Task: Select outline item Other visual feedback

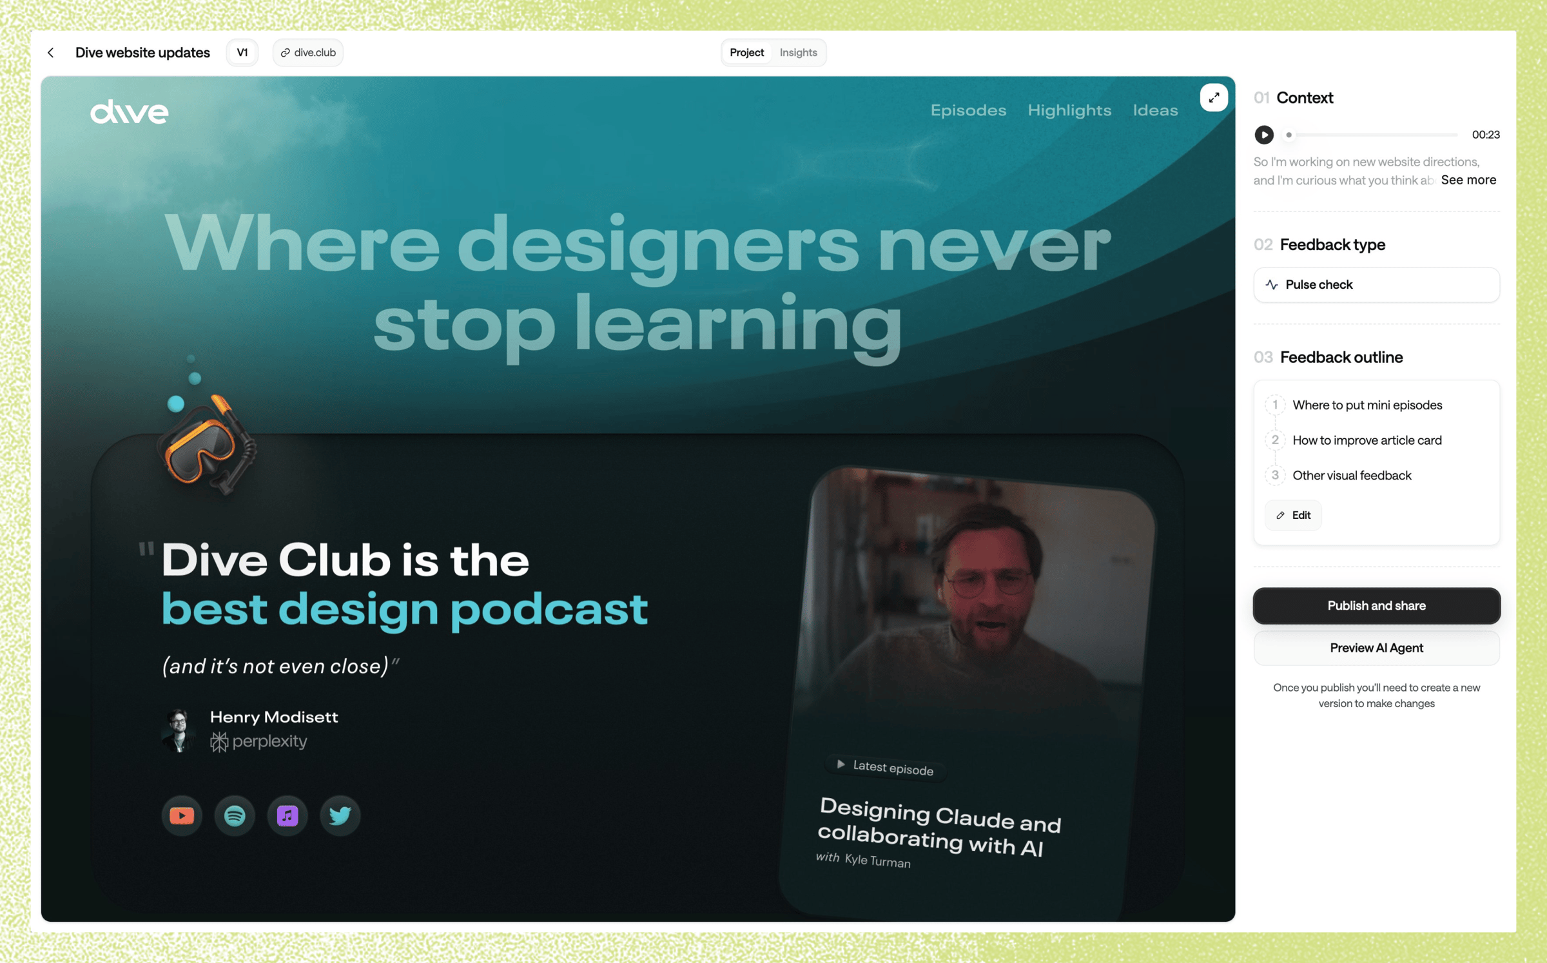Action: click(x=1352, y=476)
